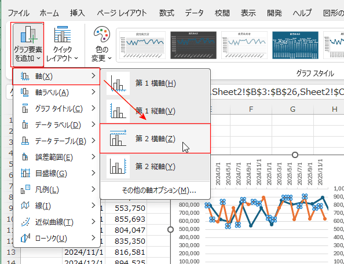Open the 目盛線(G) submenu
344x264 pixels.
(x=56, y=174)
